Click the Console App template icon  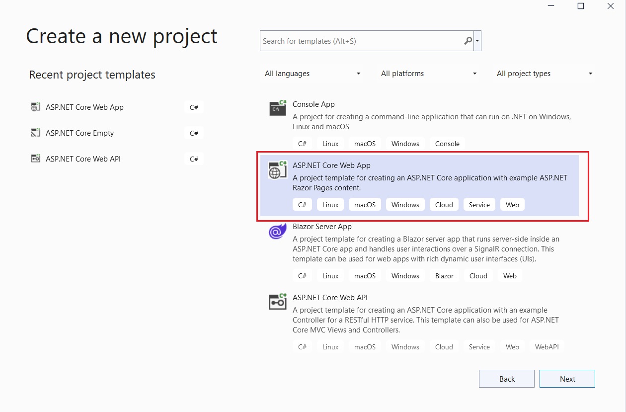(278, 108)
